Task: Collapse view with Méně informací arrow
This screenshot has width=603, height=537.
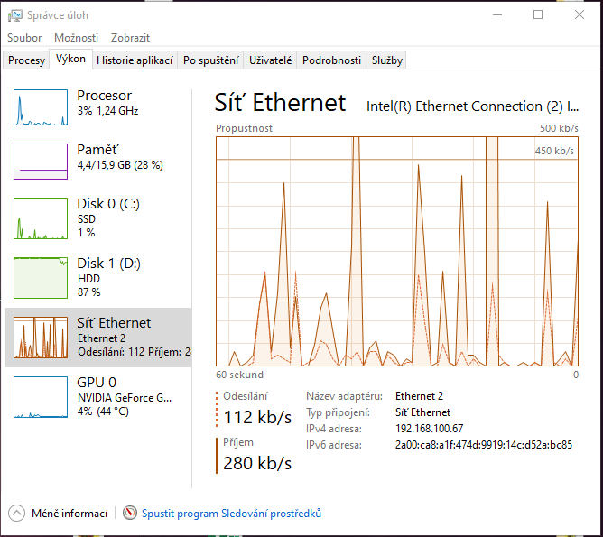Action: point(17,514)
